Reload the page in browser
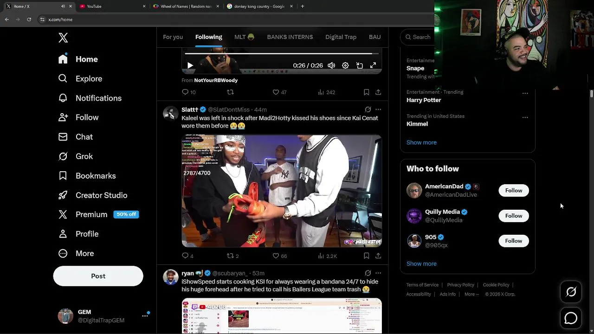This screenshot has height=334, width=594. (29, 19)
